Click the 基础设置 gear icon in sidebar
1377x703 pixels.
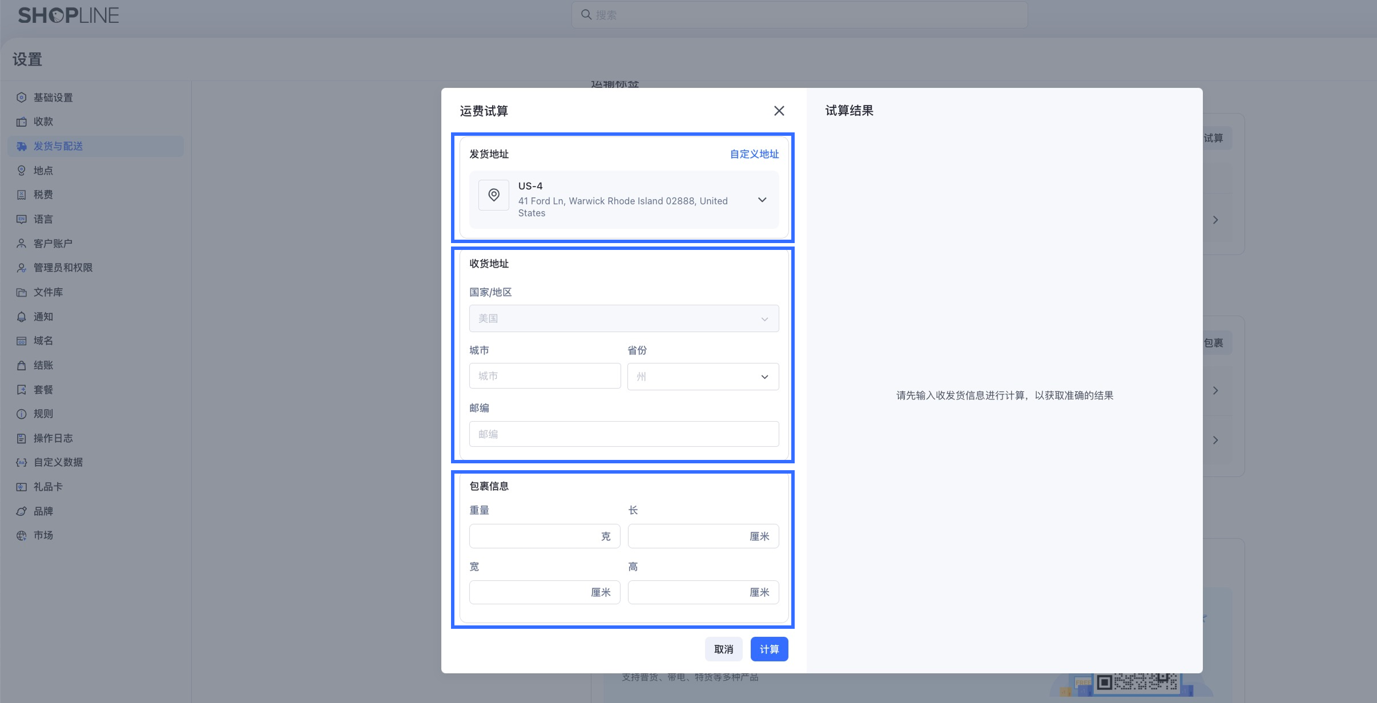(21, 98)
